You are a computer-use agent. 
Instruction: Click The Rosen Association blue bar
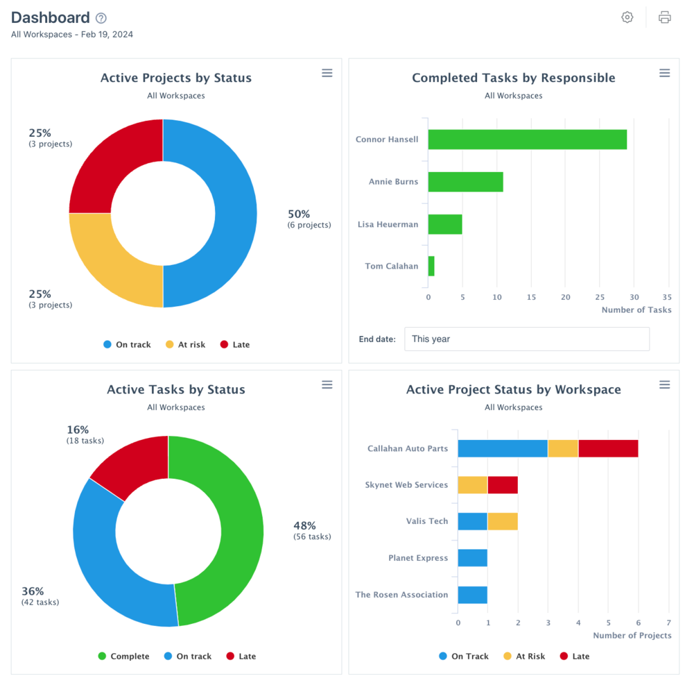(472, 595)
